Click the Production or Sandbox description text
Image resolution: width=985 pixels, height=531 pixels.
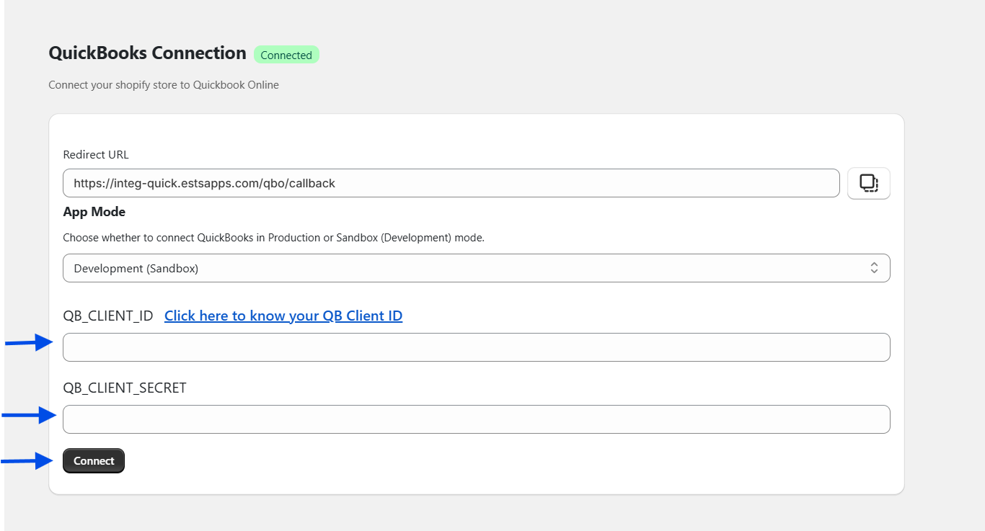273,238
